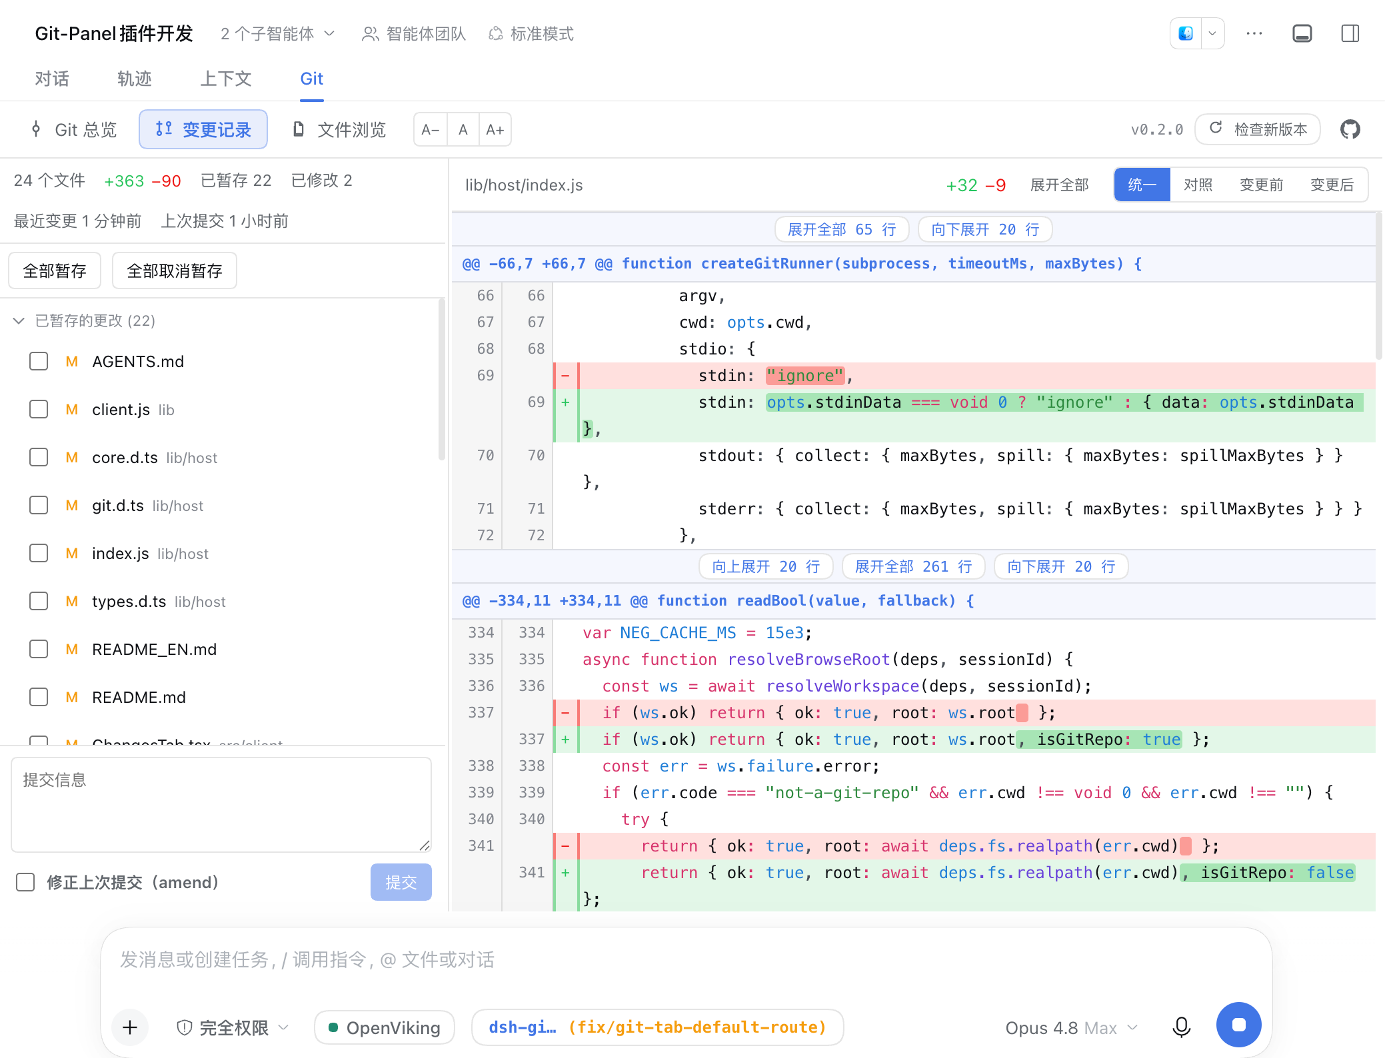Tick the README_EN.md checkbox

(x=39, y=649)
